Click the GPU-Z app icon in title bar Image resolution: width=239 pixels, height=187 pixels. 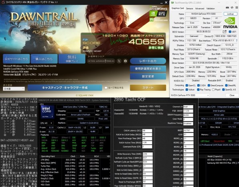[x=172, y=2]
